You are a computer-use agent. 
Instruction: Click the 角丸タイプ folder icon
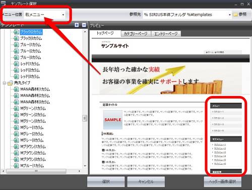[10, 83]
